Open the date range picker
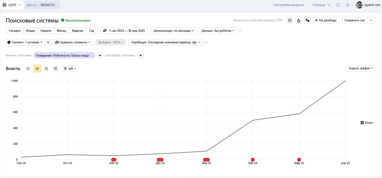 (124, 31)
